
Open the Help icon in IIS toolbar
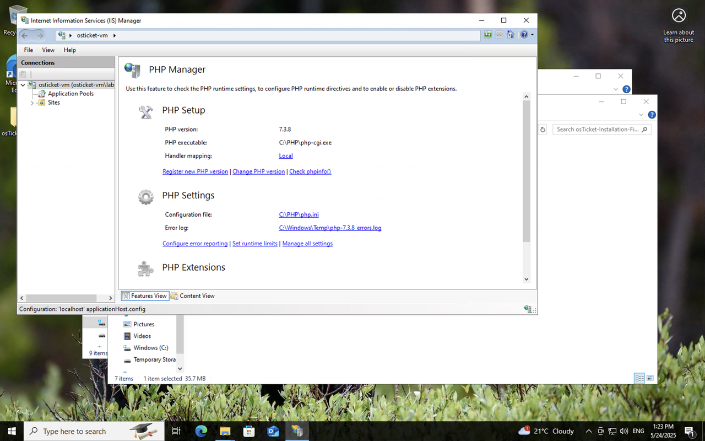point(524,35)
